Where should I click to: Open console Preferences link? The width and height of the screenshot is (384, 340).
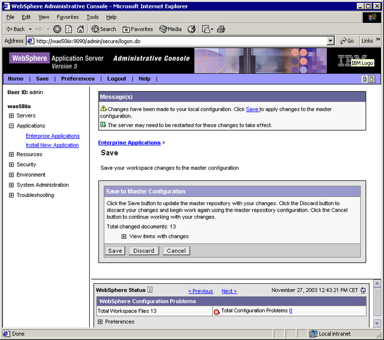coord(77,79)
